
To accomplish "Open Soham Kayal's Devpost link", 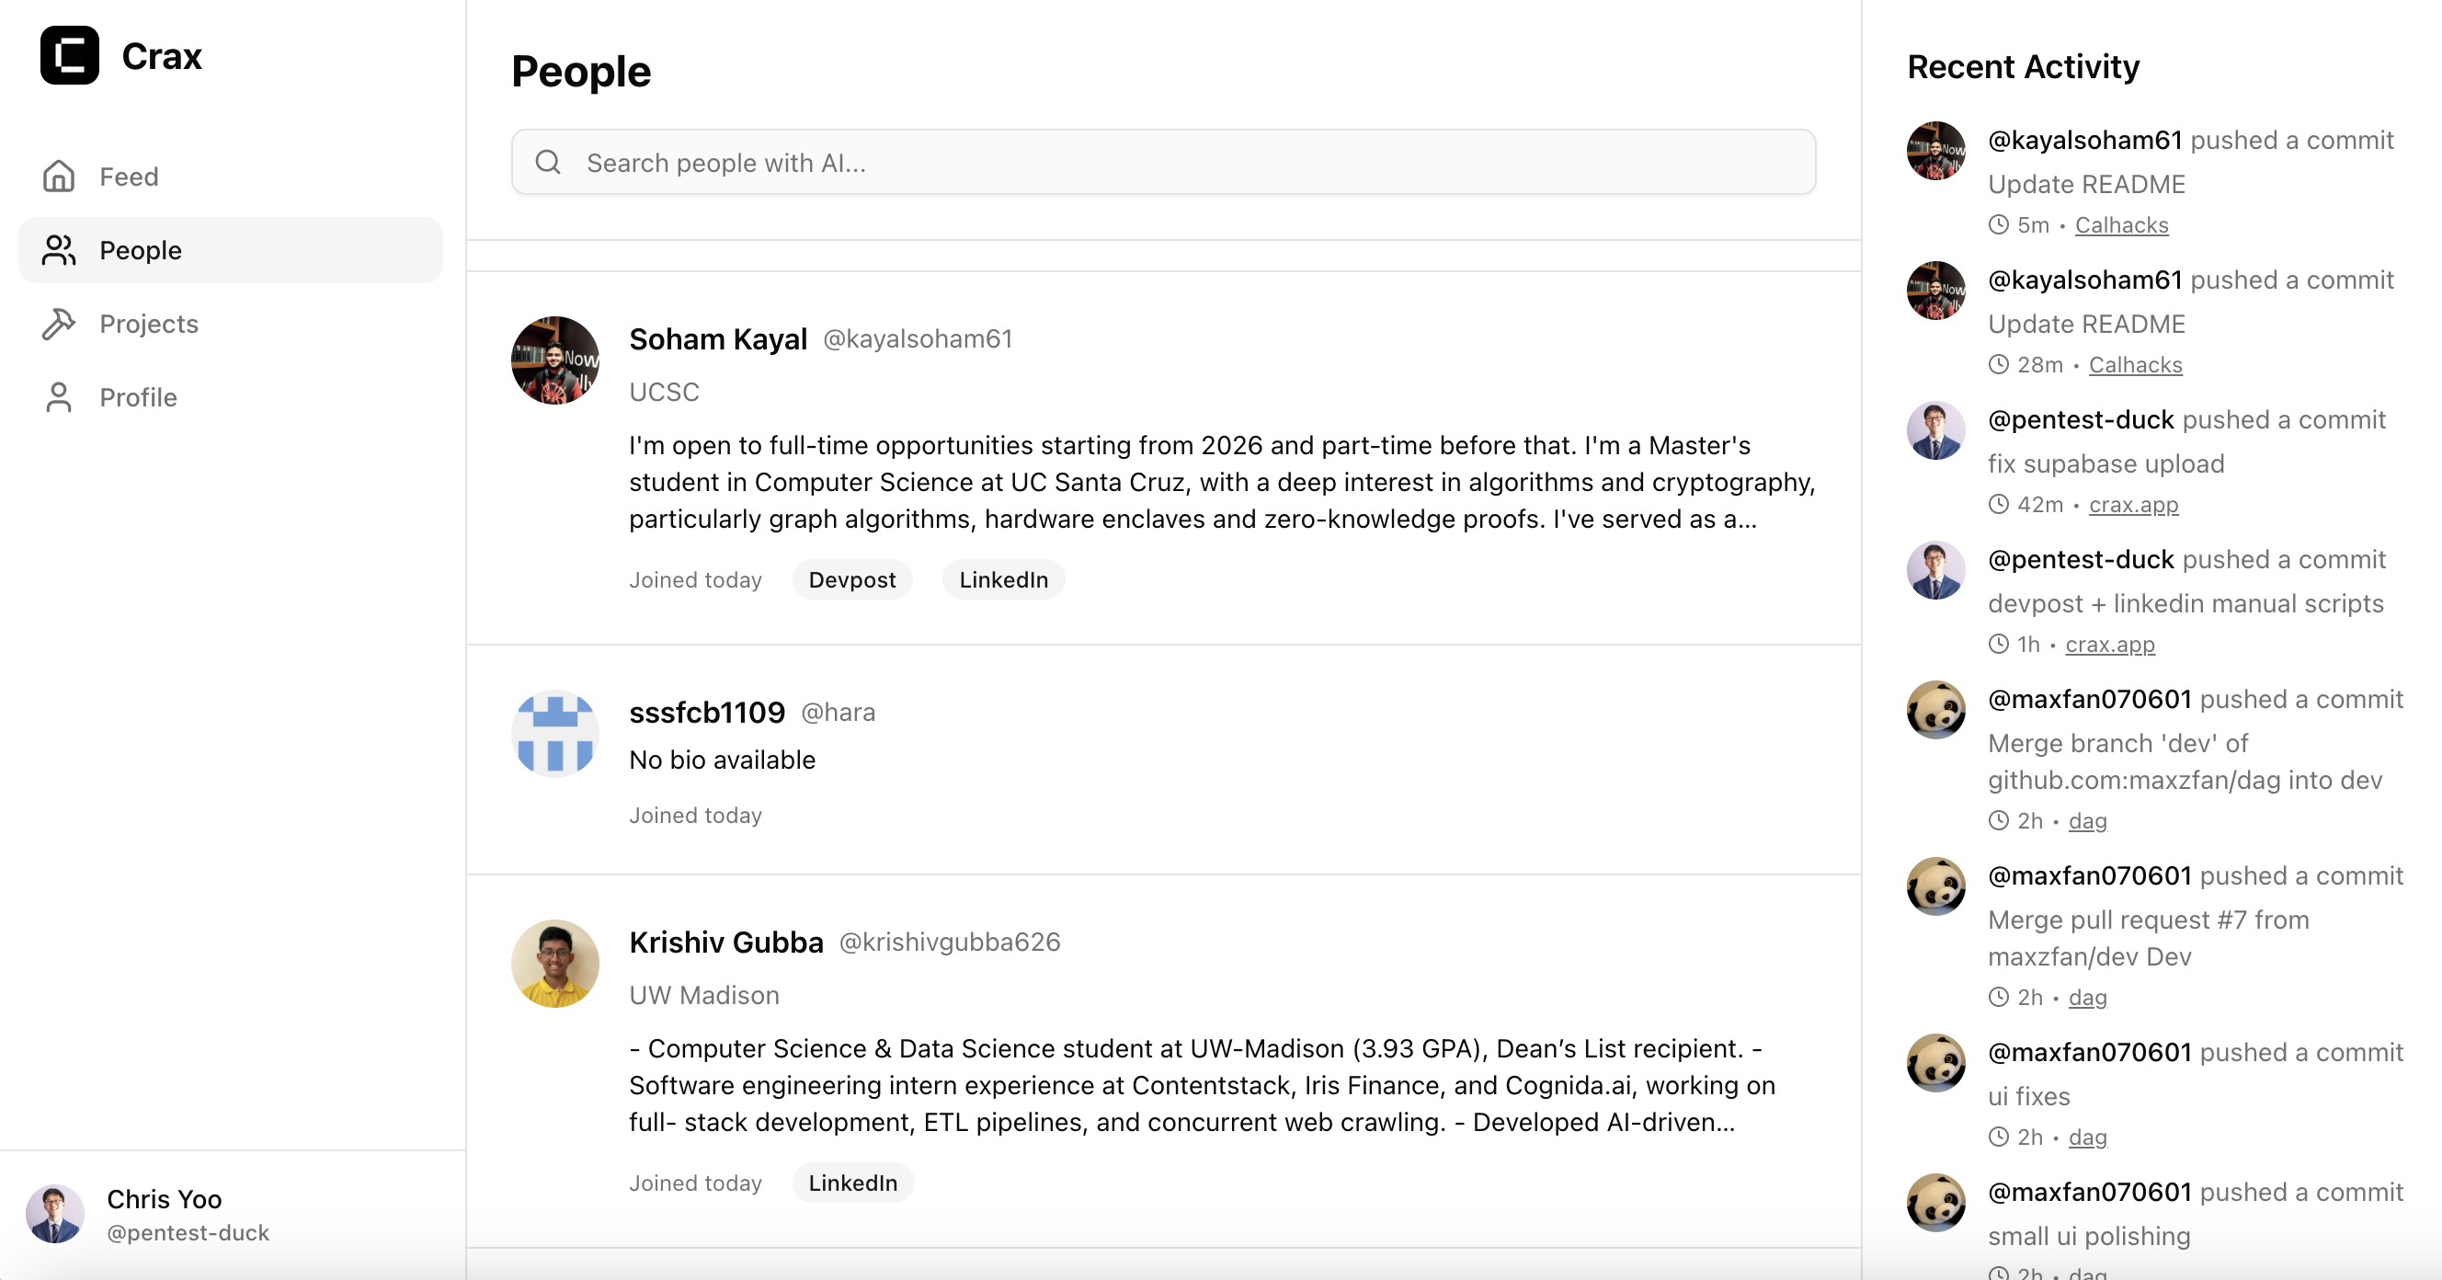I will pos(852,579).
